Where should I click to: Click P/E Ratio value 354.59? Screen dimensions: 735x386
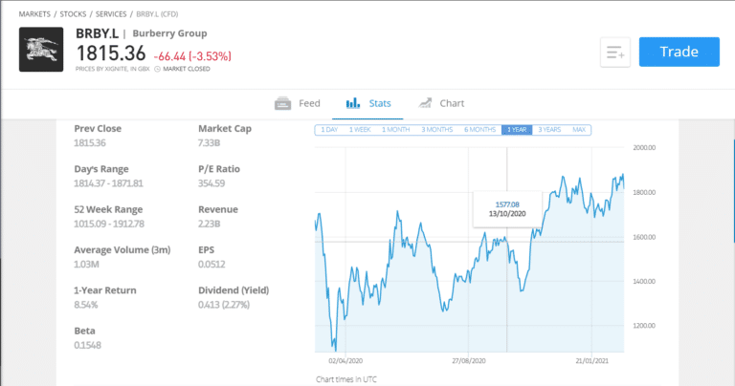[212, 183]
